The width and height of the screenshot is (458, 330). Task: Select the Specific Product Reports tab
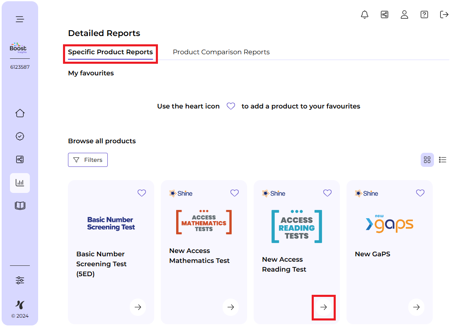point(110,52)
